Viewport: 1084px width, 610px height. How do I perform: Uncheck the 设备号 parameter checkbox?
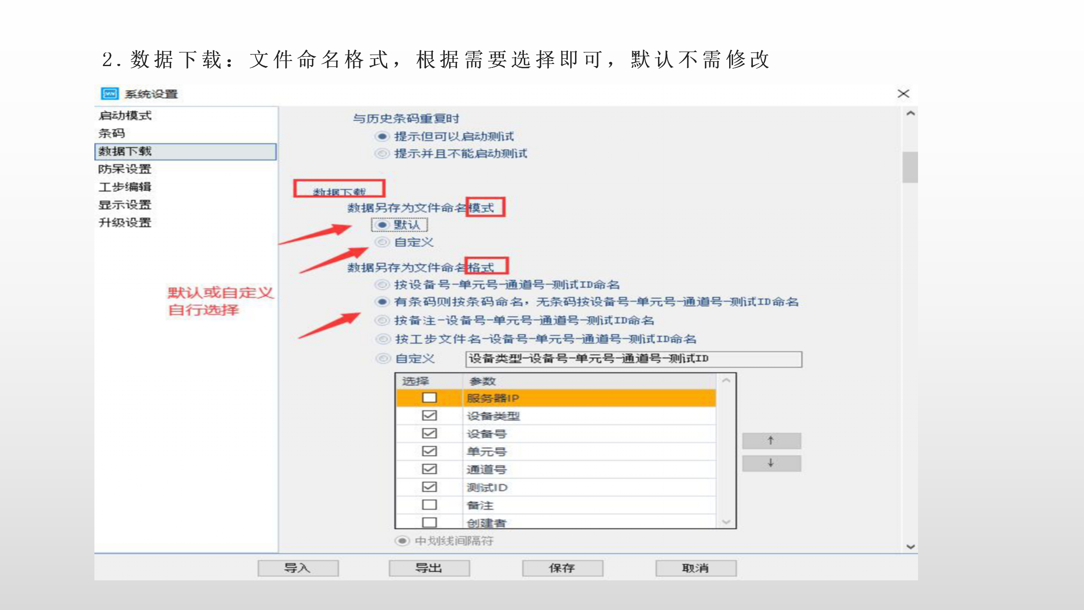point(429,433)
